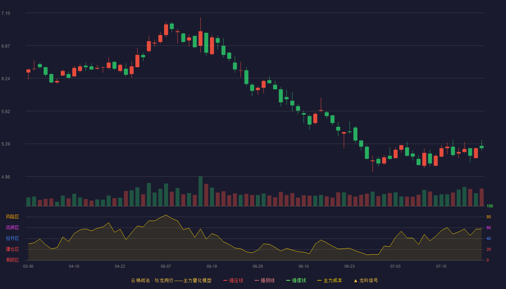Click the 风险区 zone label
This screenshot has height=289, width=506.
pyautogui.click(x=12, y=217)
